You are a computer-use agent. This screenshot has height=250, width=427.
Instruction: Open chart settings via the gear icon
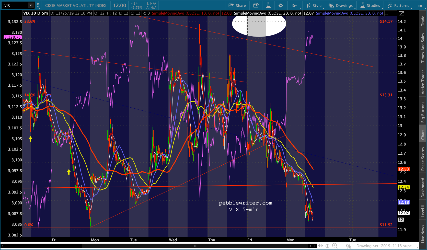[281, 5]
